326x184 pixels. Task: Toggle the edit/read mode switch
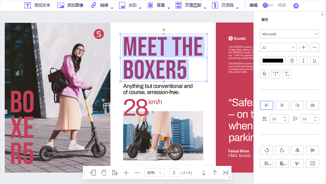[x=268, y=5]
